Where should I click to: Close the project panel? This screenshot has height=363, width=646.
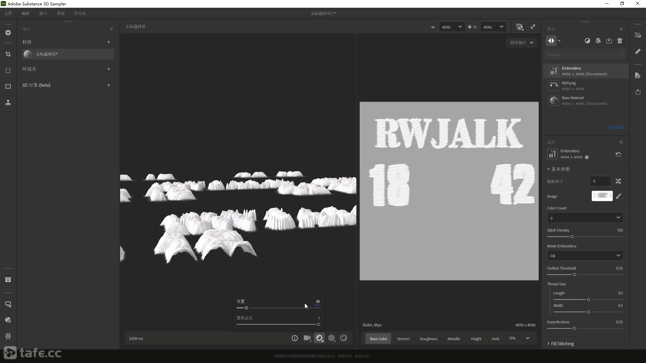tap(111, 29)
